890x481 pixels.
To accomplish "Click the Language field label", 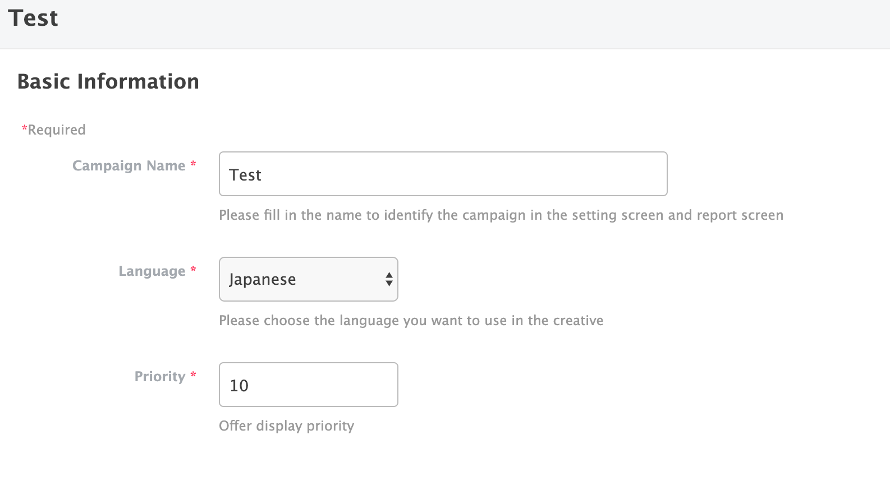I will [152, 271].
